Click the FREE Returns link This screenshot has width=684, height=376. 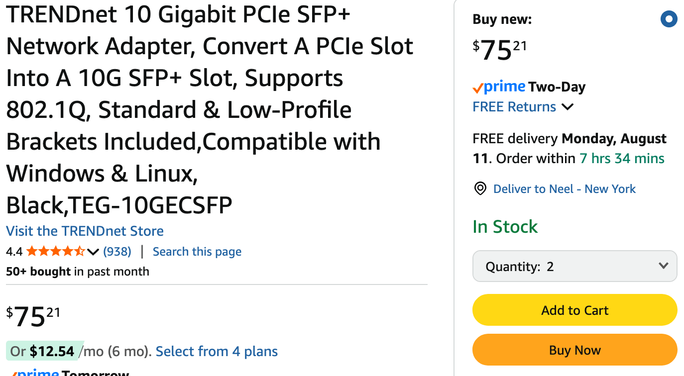[514, 107]
